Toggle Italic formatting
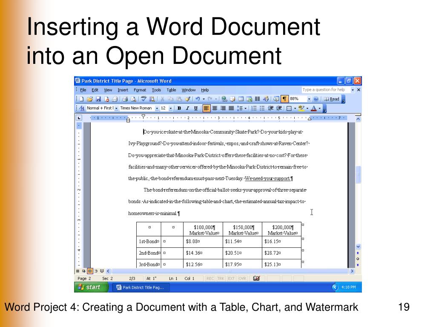The width and height of the screenshot is (436, 327). tap(187, 108)
